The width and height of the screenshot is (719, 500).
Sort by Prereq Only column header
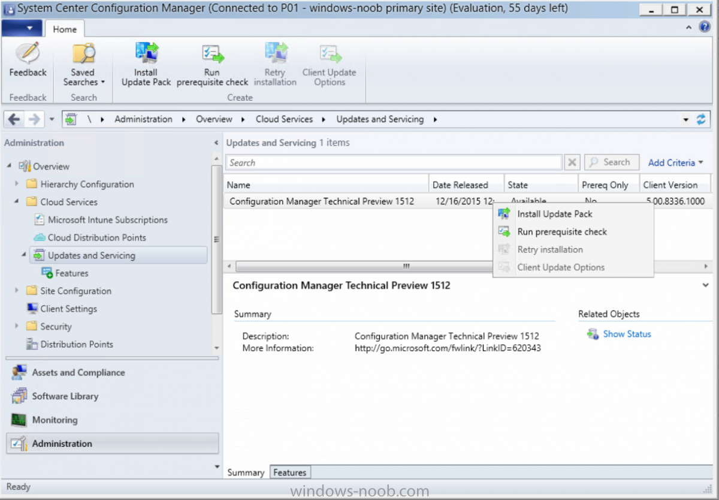pyautogui.click(x=608, y=185)
